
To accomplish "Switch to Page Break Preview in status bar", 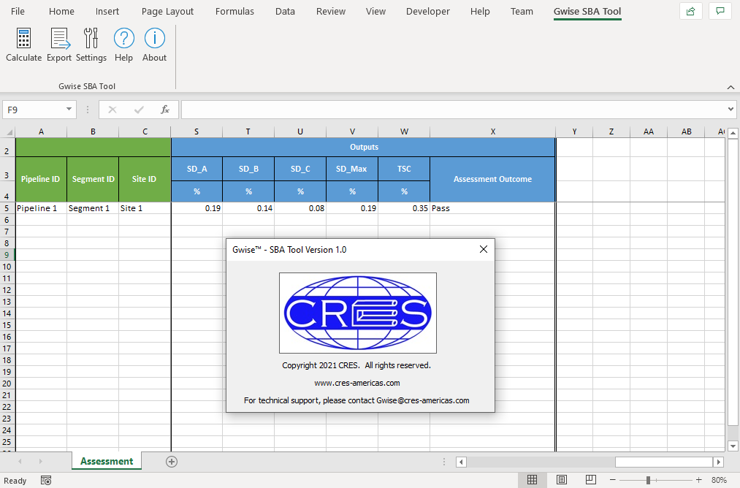I will point(590,480).
